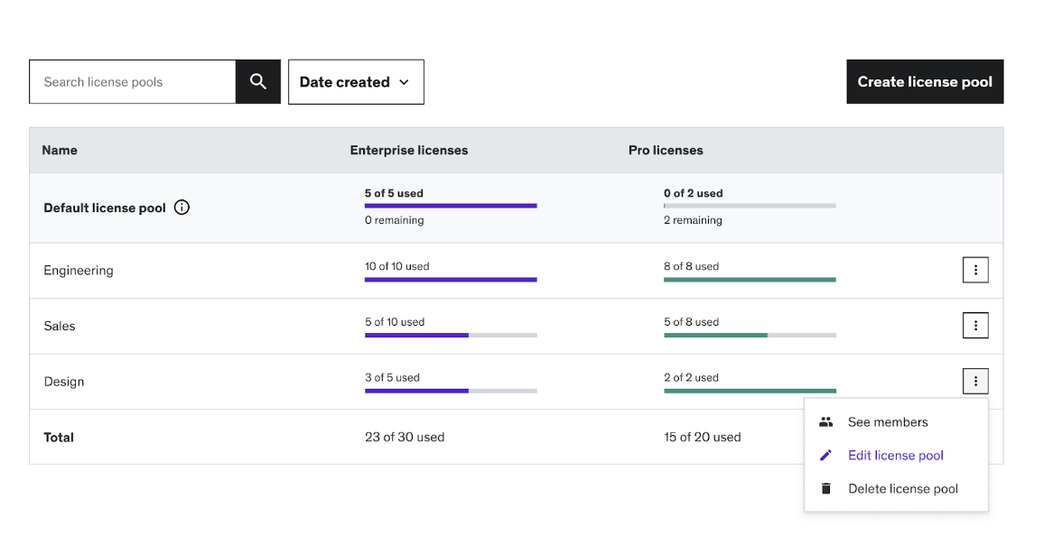This screenshot has width=1062, height=545.
Task: Select Delete license pool from the menu
Action: (903, 489)
